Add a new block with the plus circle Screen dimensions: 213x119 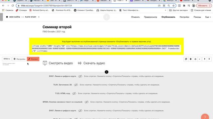click(106, 72)
